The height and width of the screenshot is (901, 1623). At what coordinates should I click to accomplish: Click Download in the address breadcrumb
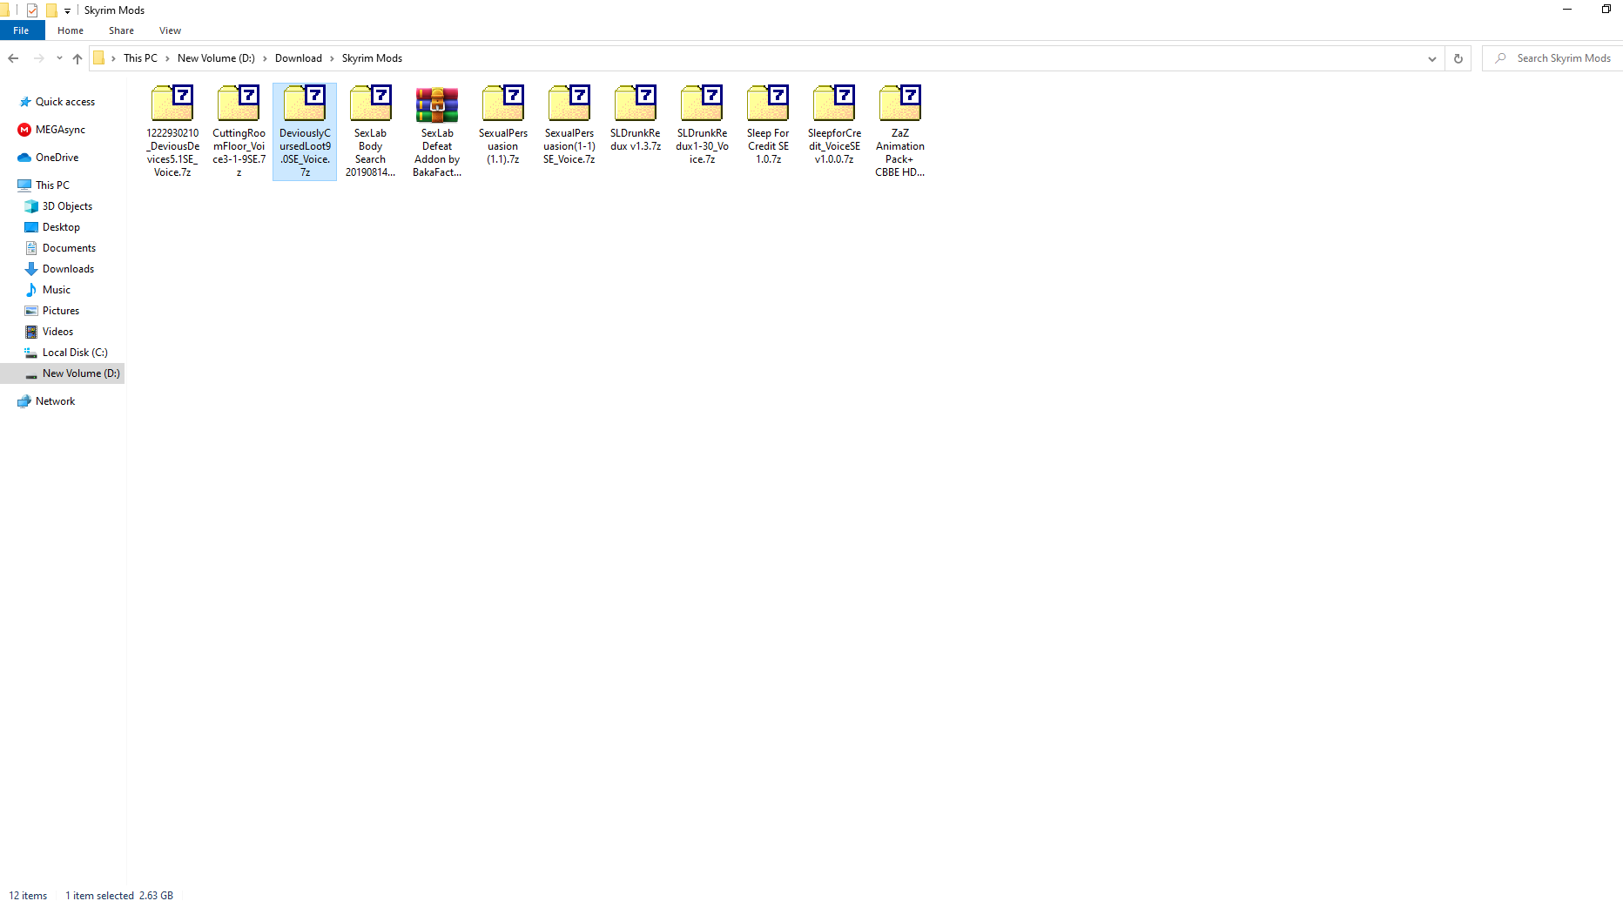pos(299,58)
